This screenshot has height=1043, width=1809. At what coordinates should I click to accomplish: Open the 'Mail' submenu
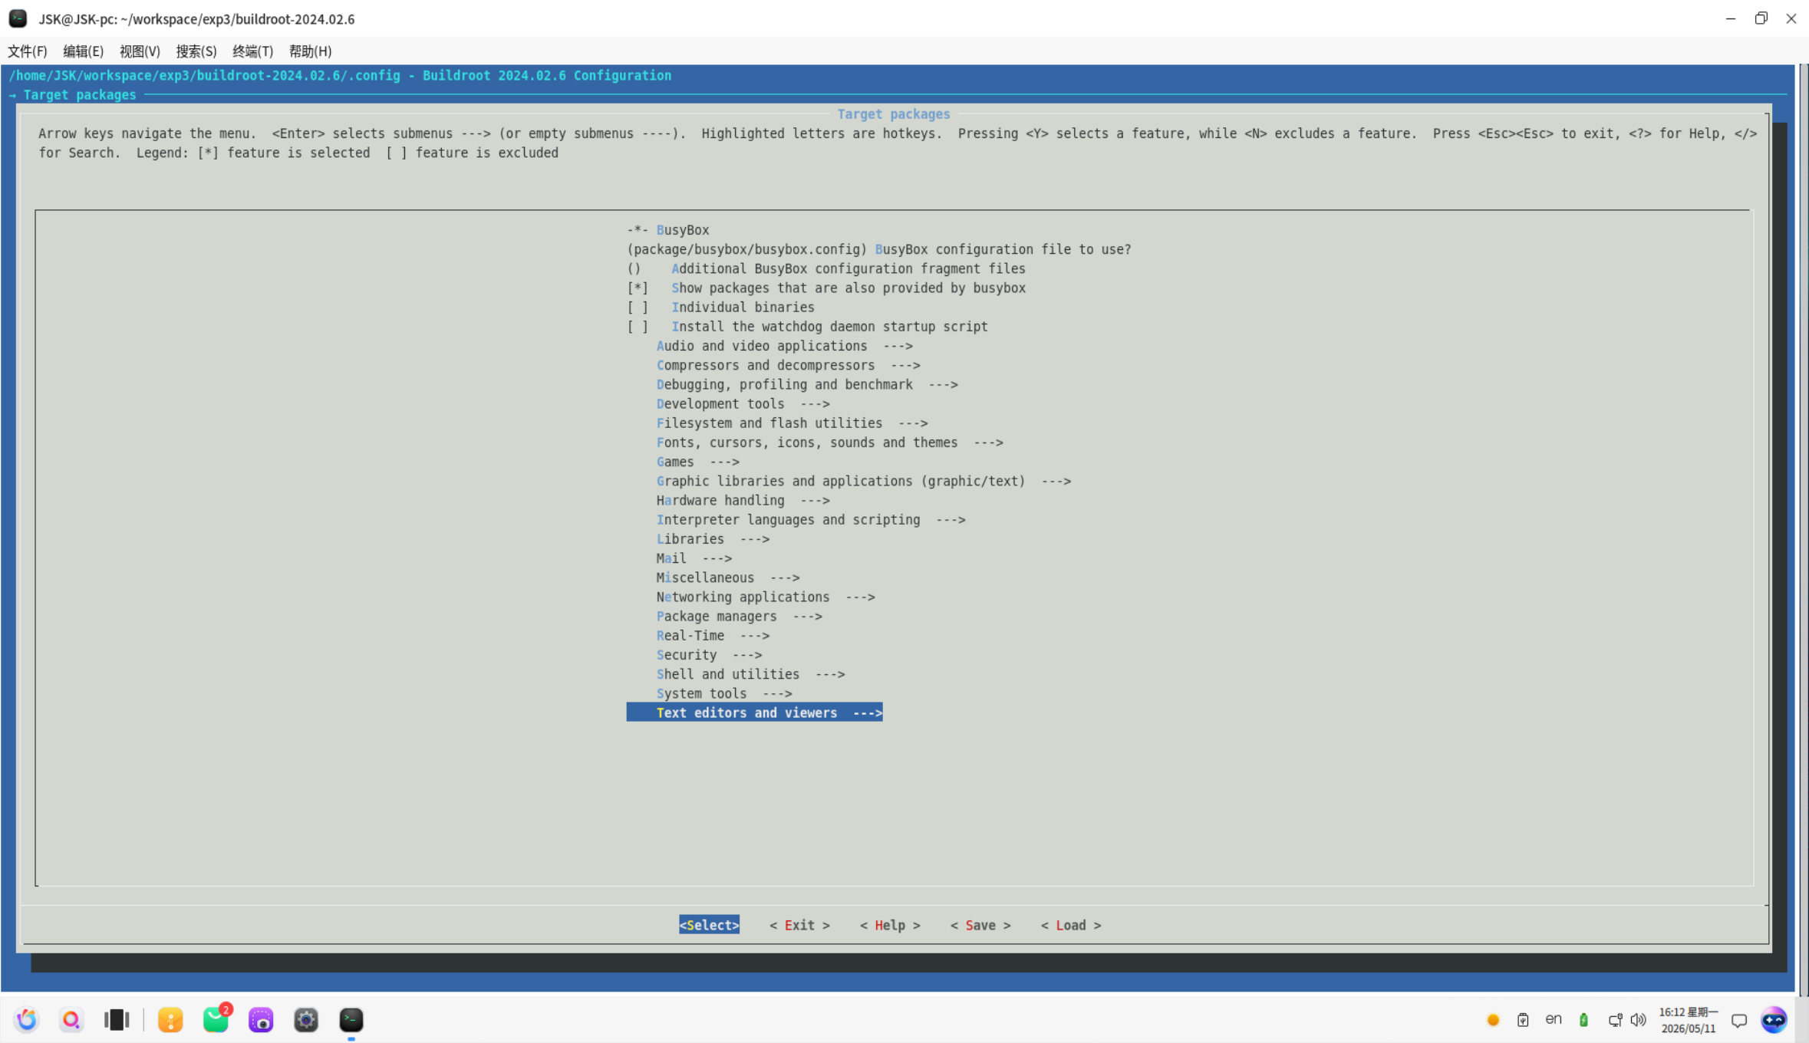(694, 558)
